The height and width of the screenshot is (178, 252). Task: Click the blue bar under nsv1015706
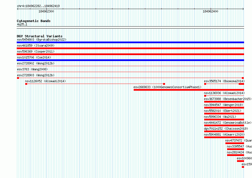click(130, 60)
